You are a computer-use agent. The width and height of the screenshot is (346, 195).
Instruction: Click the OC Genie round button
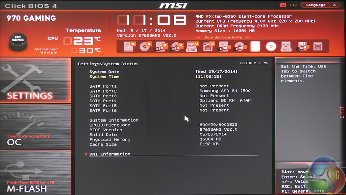(18, 41)
